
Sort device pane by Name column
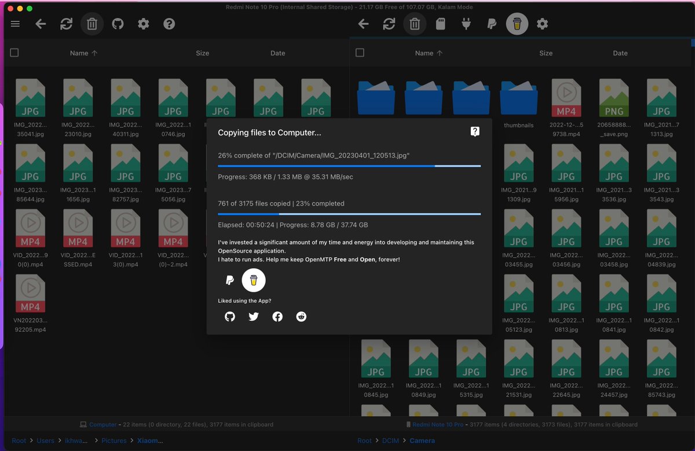coord(429,53)
